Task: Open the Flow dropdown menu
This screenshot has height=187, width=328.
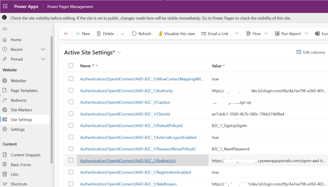Action: click(266, 34)
